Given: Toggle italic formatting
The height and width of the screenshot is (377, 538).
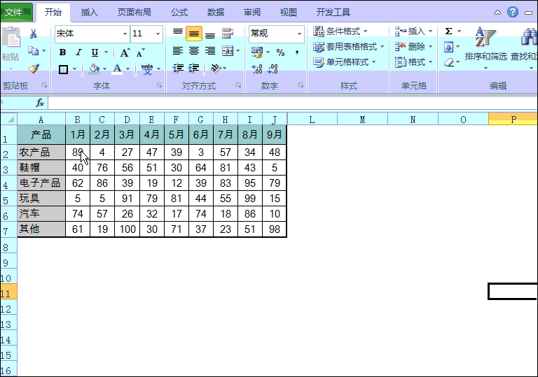Looking at the screenshot, I should (x=78, y=52).
